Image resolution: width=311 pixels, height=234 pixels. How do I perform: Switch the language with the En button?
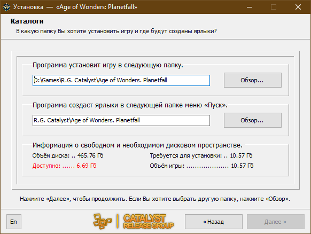click(14, 222)
